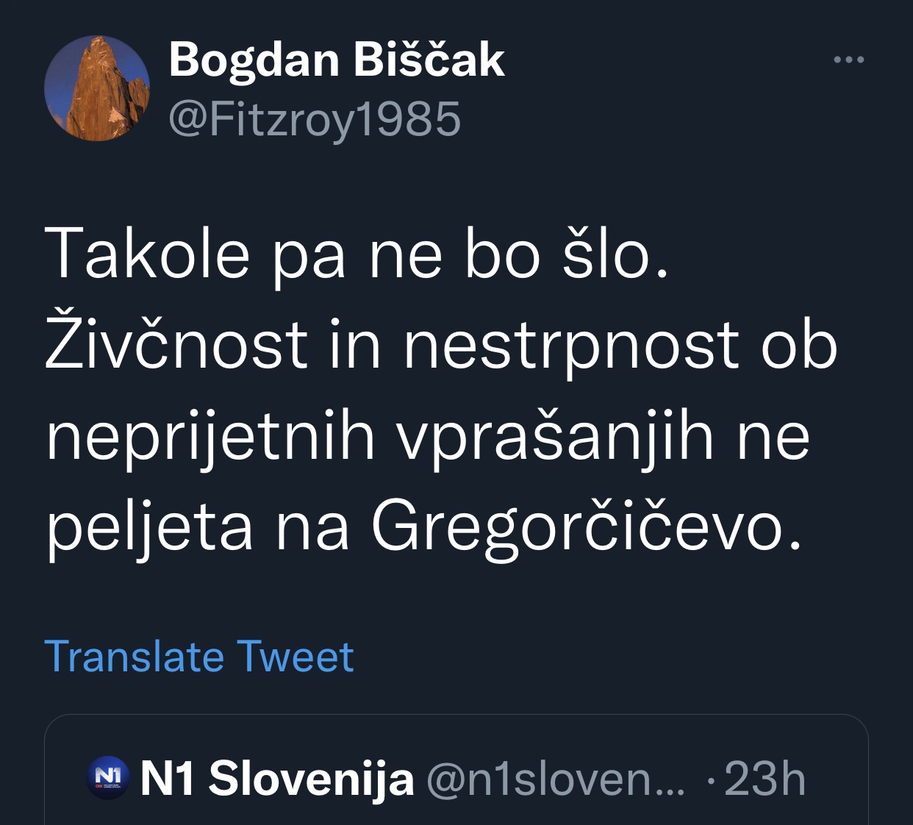Click the word "peljeta" in the tweet
This screenshot has width=913, height=825.
[x=150, y=526]
